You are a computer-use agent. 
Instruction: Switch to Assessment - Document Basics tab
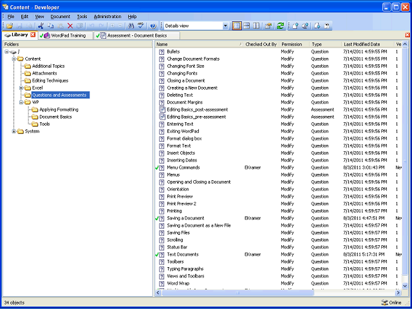pos(137,35)
